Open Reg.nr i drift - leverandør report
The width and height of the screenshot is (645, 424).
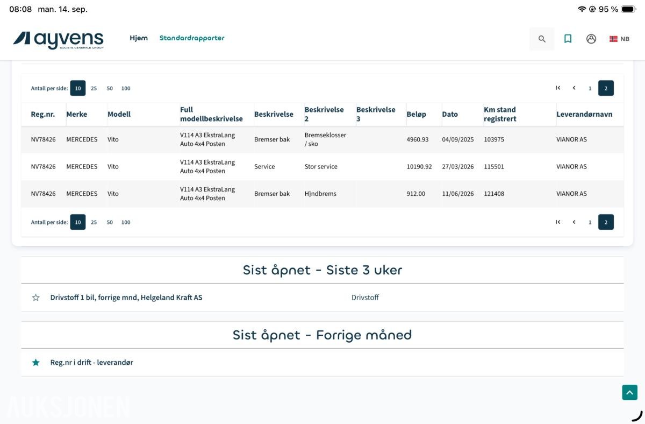pyautogui.click(x=92, y=363)
